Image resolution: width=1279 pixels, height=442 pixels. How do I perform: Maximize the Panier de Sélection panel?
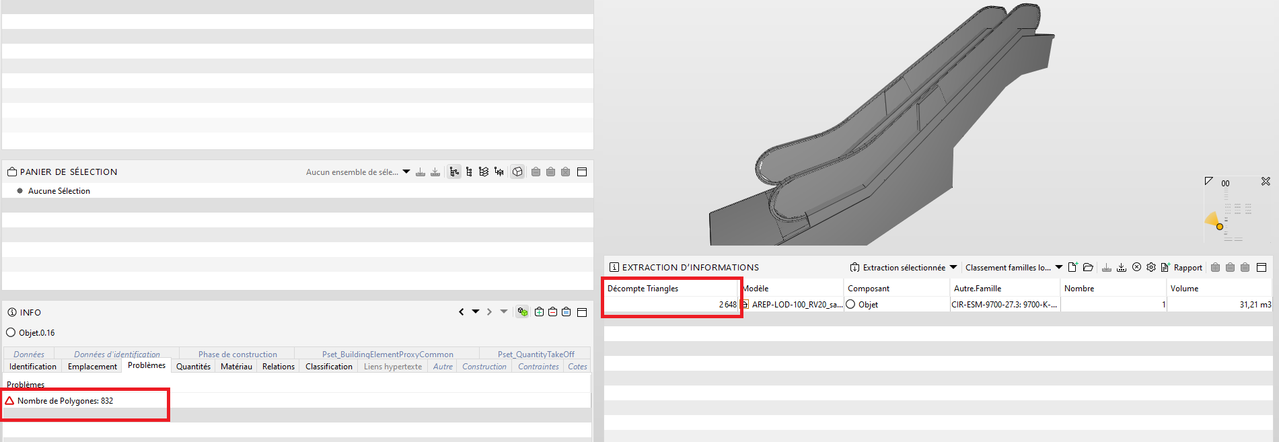[583, 172]
